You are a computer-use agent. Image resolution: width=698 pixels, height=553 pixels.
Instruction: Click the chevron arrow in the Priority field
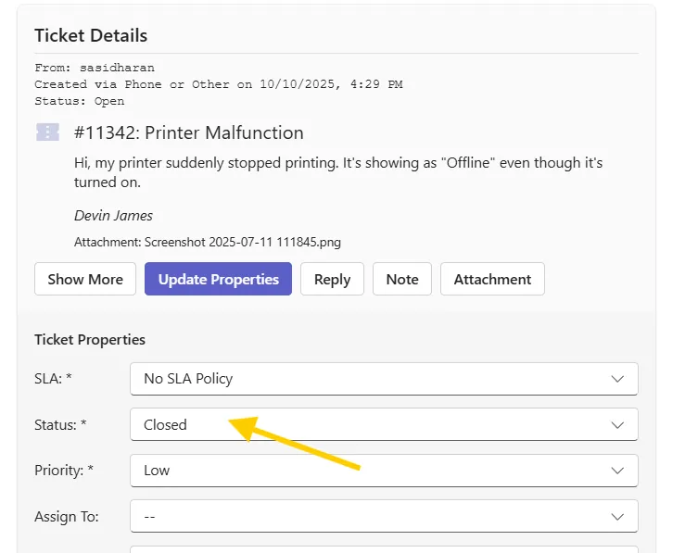pyautogui.click(x=617, y=471)
